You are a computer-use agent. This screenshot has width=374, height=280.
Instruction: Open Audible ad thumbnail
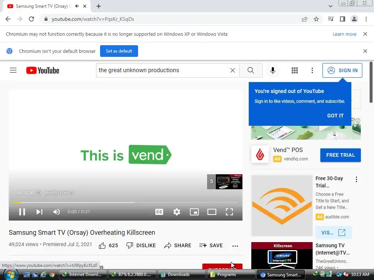point(282,206)
